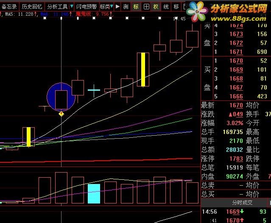
Task: Click buy level 1 price 1670 in order book
Action: tap(236, 61)
